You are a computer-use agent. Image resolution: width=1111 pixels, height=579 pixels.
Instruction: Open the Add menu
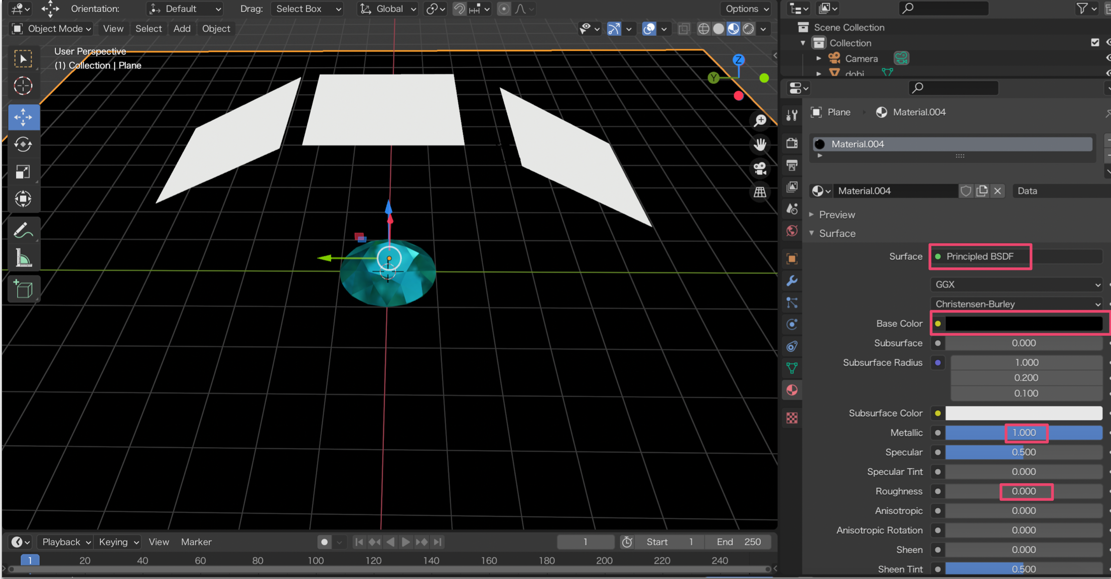click(x=182, y=29)
